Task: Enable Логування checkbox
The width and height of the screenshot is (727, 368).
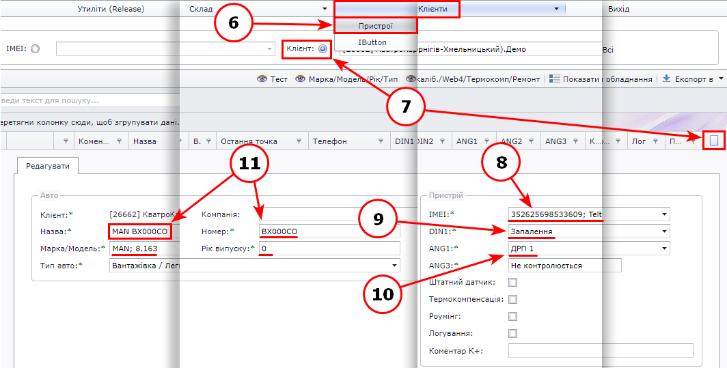Action: (x=512, y=333)
